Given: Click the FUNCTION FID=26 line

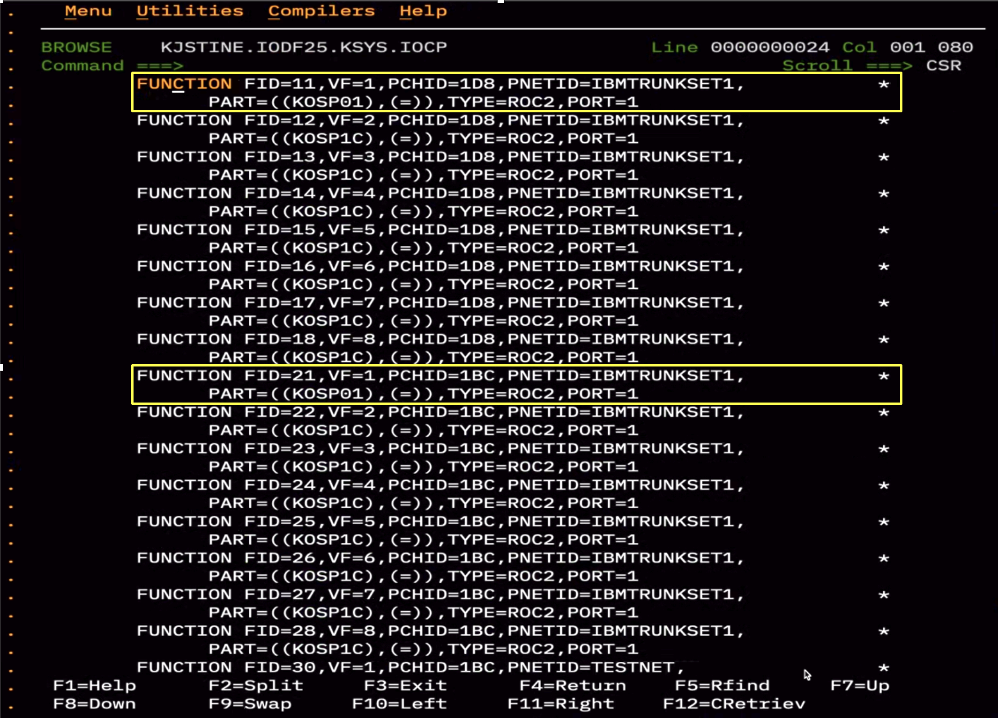Looking at the screenshot, I should click(440, 558).
